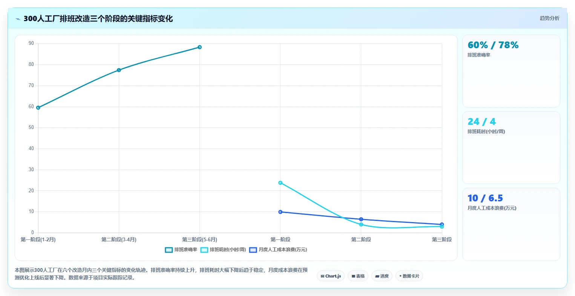This screenshot has height=296, width=575.
Task: Click the 排班耗时 point valued 24 at 第一阶段
Action: pyautogui.click(x=280, y=183)
